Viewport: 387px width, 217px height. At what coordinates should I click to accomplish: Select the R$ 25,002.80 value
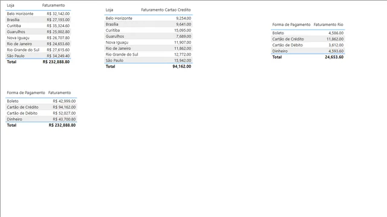pyautogui.click(x=58, y=32)
